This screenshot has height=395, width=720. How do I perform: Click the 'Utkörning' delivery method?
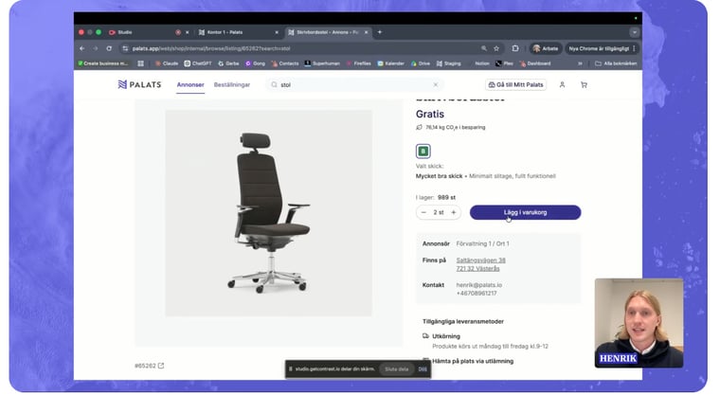[x=446, y=336]
